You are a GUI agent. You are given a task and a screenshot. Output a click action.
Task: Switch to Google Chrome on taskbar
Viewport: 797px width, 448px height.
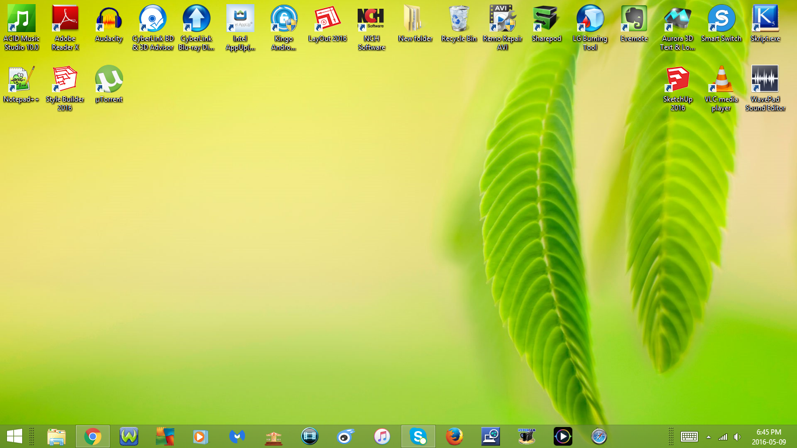pos(93,436)
